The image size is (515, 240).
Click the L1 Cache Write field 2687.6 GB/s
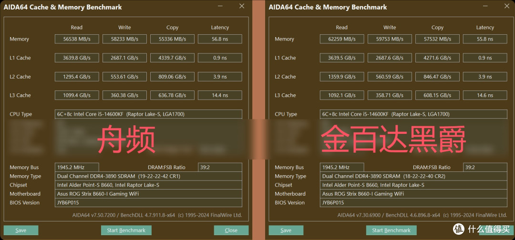coord(390,58)
